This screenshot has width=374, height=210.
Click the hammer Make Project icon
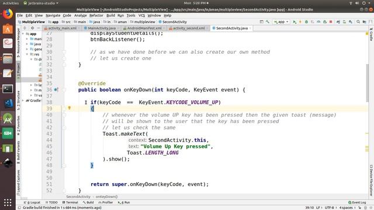click(x=268, y=22)
